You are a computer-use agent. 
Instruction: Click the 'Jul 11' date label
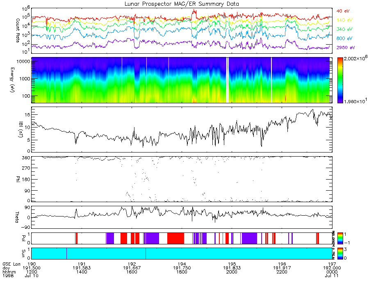pos(332,276)
